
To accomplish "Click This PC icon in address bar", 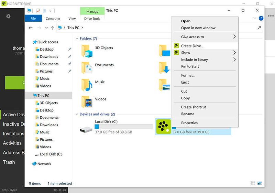I will [60, 28].
